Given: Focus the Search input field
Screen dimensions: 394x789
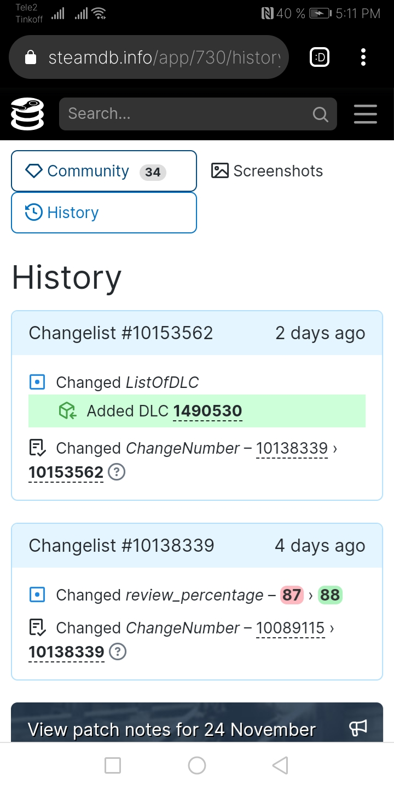Looking at the screenshot, I should click(x=186, y=114).
